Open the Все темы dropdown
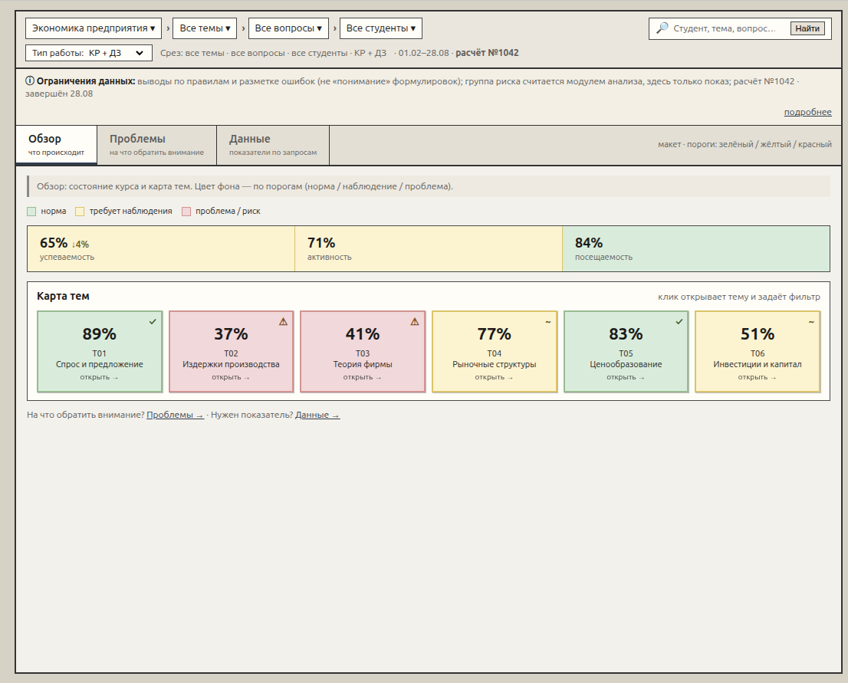Image resolution: width=848 pixels, height=683 pixels. (205, 28)
